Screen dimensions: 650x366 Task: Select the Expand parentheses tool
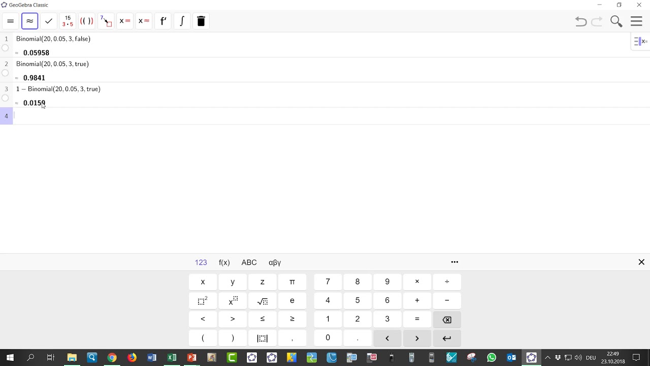87,21
